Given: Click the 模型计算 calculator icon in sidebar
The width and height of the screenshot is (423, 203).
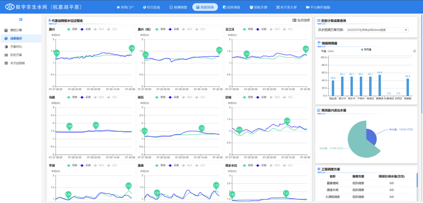Looking at the screenshot, I should pos(6,30).
